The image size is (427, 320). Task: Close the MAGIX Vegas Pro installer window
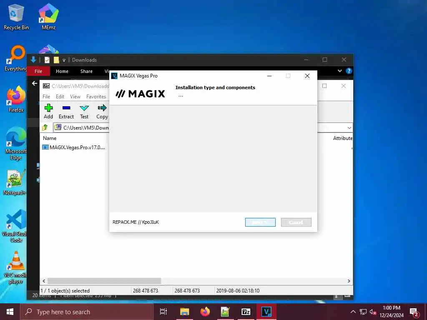pyautogui.click(x=307, y=76)
